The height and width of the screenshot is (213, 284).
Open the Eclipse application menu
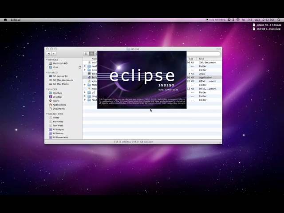click(16, 20)
